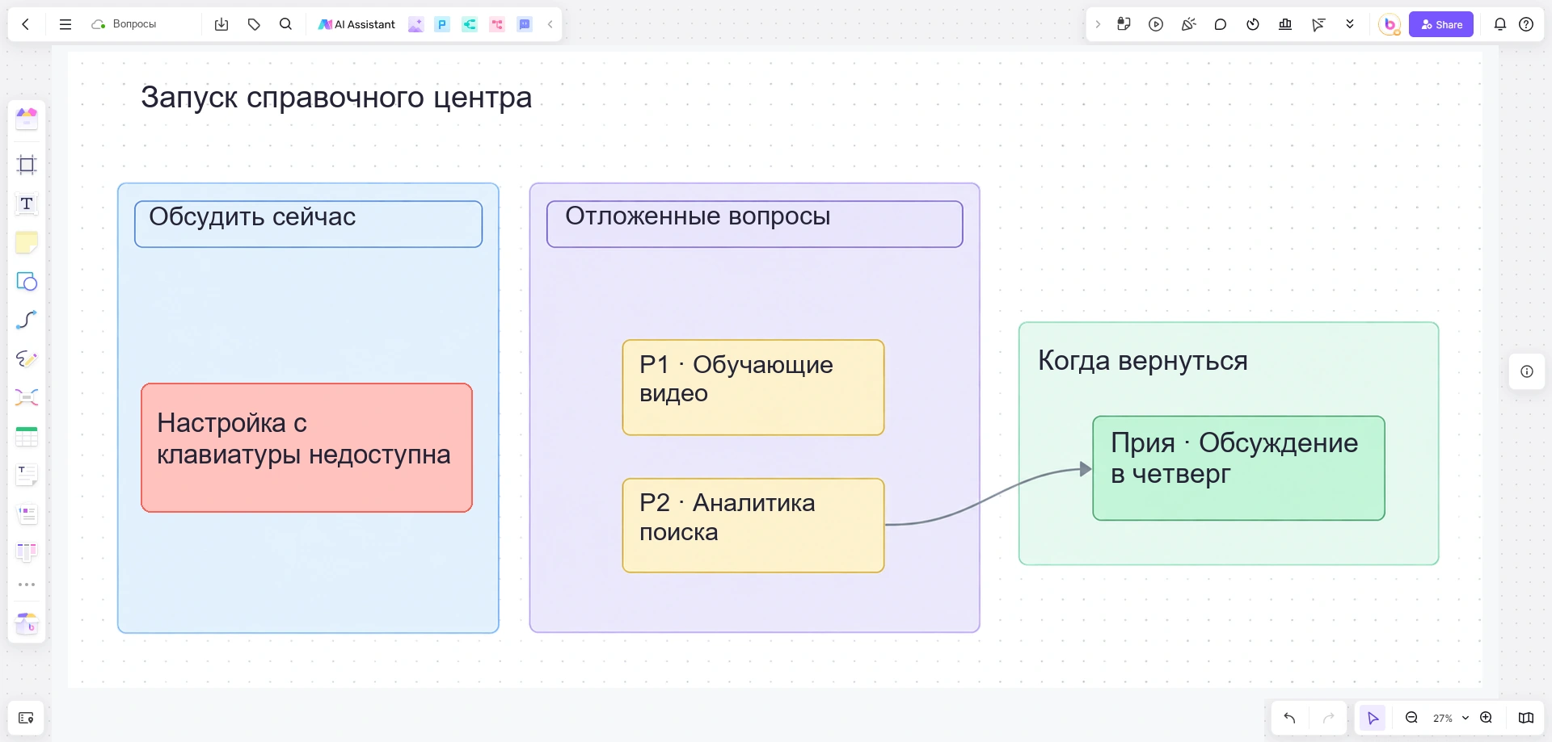Select the Shape tool
The width and height of the screenshot is (1552, 742).
[27, 281]
